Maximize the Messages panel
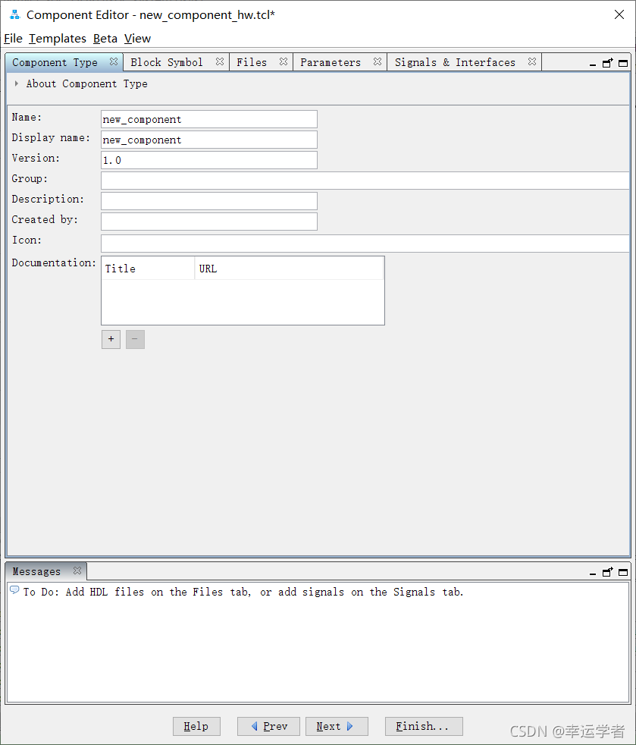 tap(623, 573)
